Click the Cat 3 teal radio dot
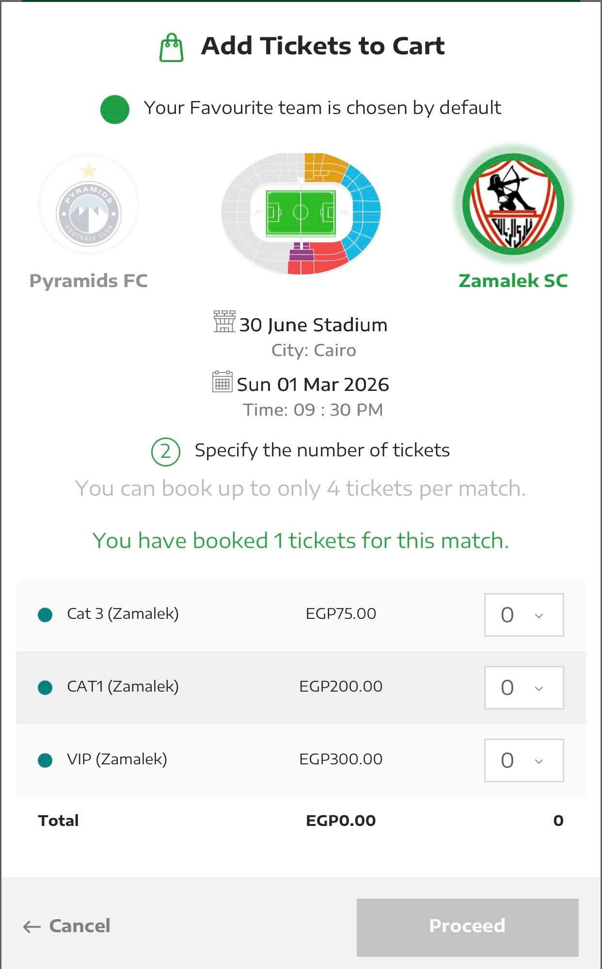Screen dimensions: 602x969 click(45, 614)
